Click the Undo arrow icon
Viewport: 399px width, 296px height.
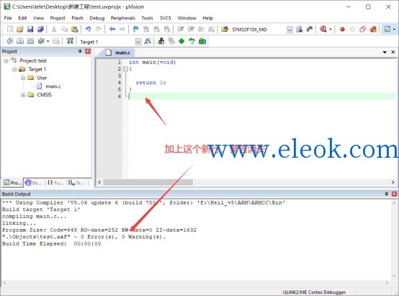(88, 29)
